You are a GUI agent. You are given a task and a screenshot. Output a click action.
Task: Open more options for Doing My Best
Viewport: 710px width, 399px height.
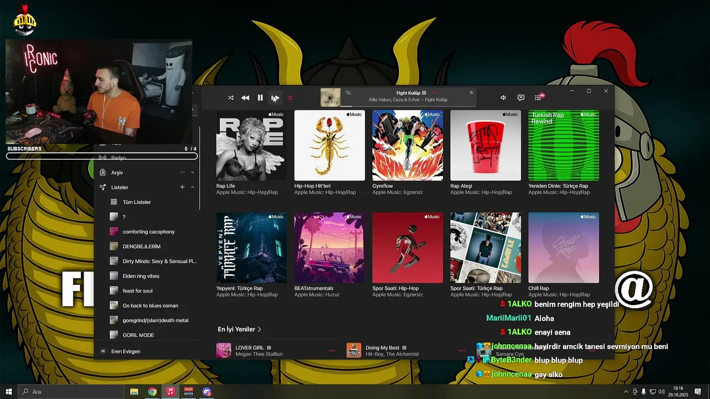(461, 351)
